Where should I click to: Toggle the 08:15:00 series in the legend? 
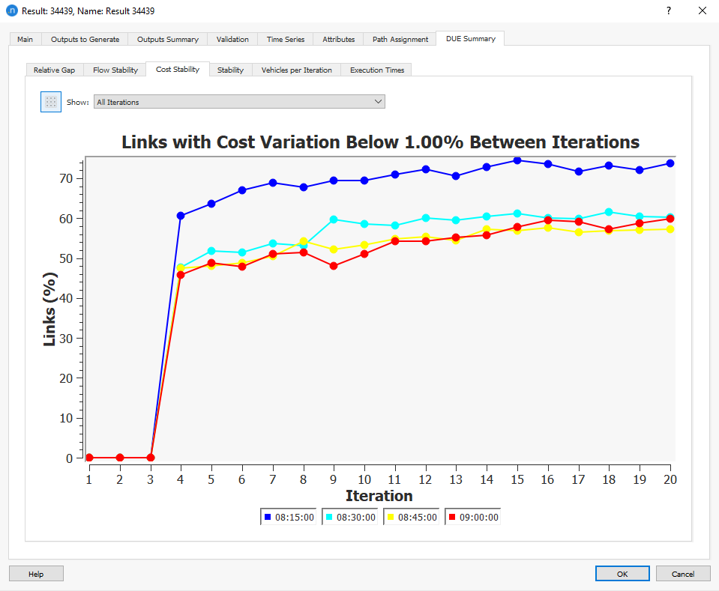289,515
